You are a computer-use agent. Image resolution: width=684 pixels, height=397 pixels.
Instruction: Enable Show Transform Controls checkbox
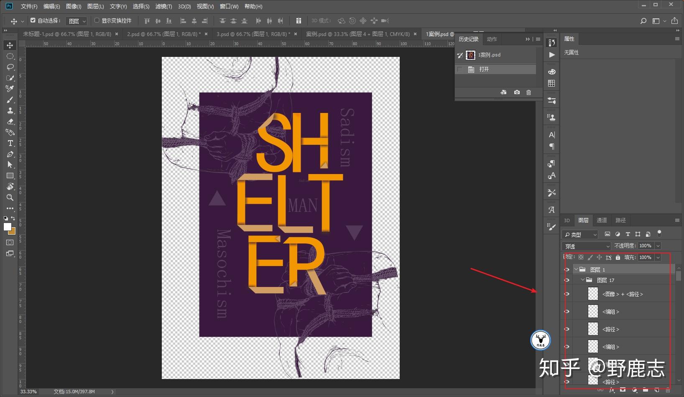97,20
